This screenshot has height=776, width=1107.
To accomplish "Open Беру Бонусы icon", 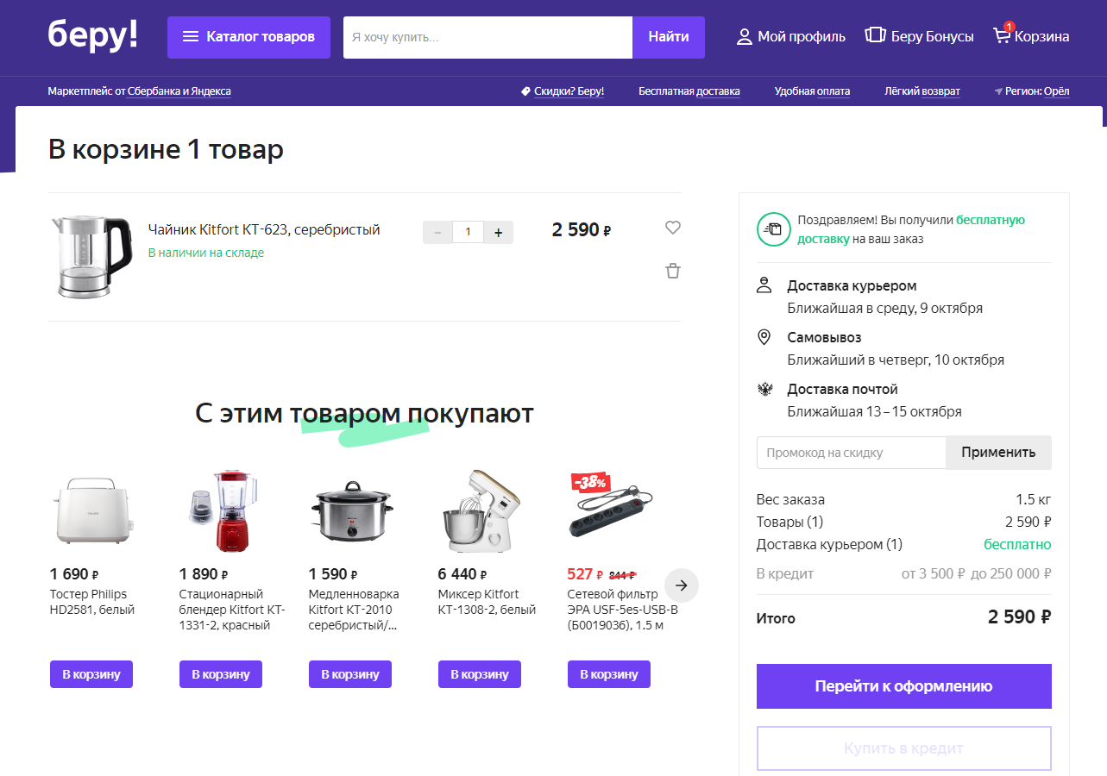I will (875, 36).
